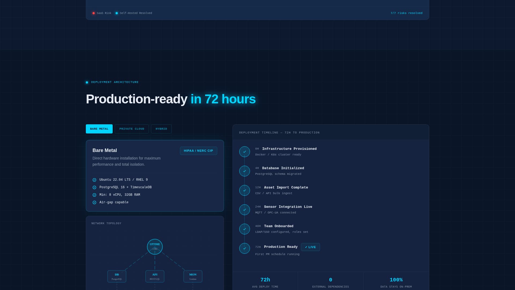Click the 0 external dependencies stat
This screenshot has width=515, height=290.
[330, 281]
